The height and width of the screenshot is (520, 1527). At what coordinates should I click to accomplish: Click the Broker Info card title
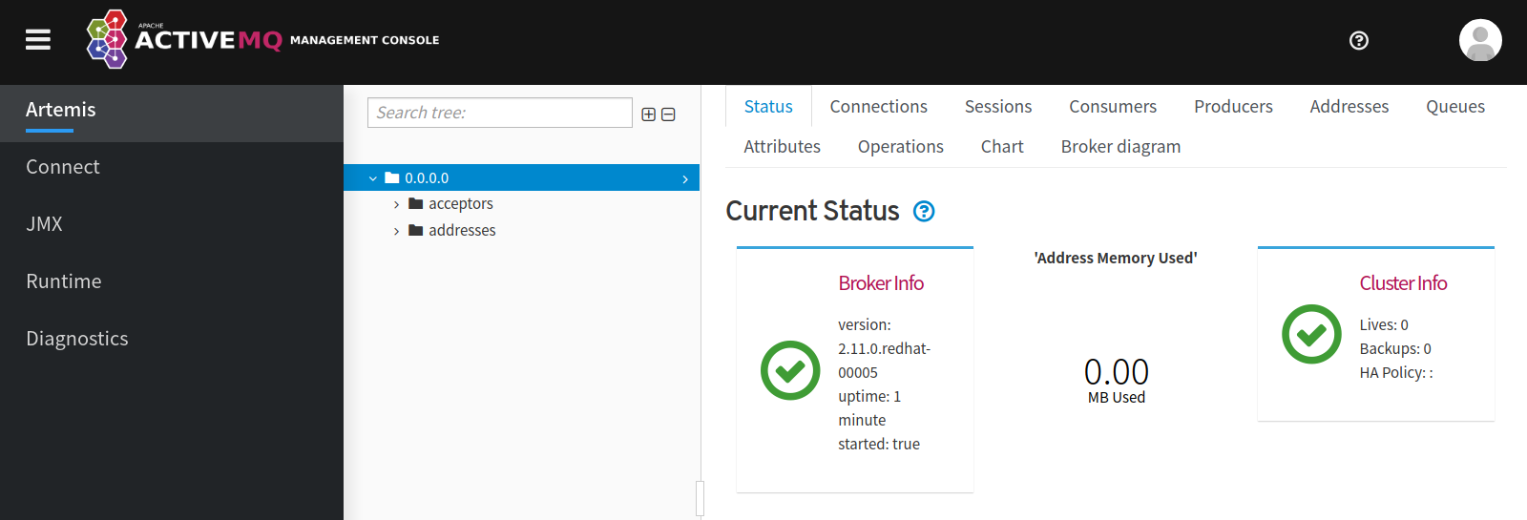point(881,283)
